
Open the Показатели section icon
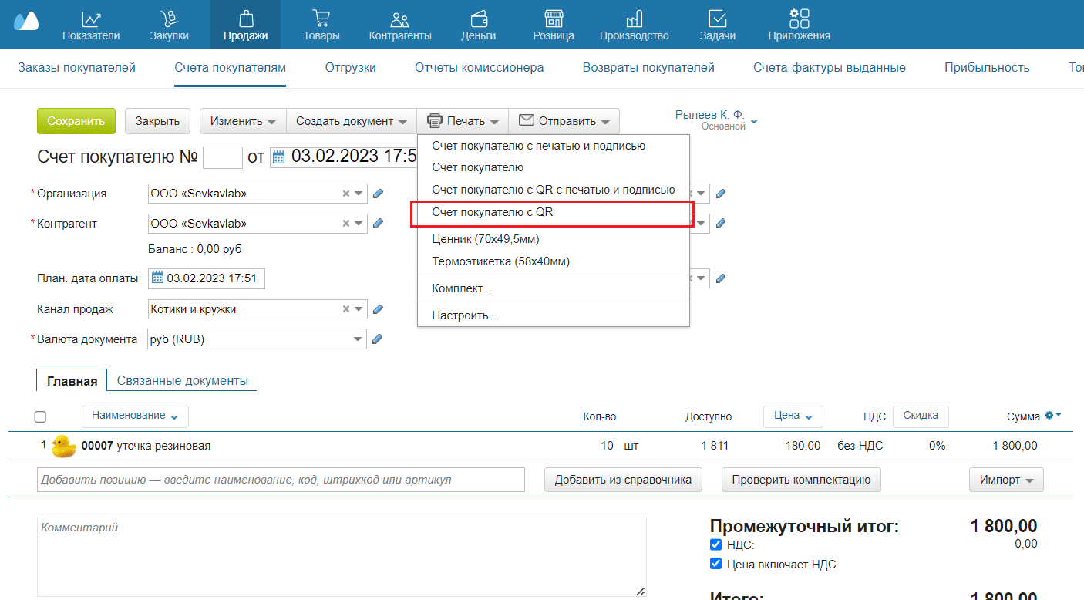click(x=91, y=19)
